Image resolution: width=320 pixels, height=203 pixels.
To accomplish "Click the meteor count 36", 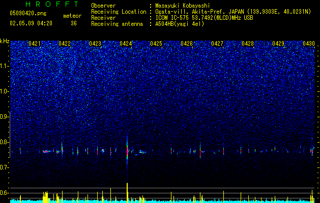I will (74, 23).
